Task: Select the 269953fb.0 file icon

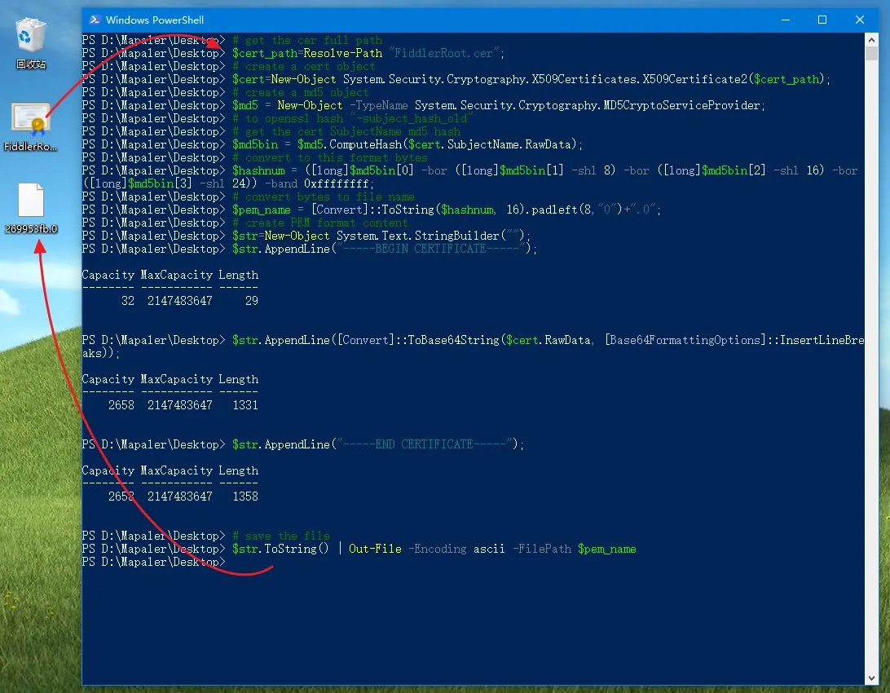Action: coord(31,201)
